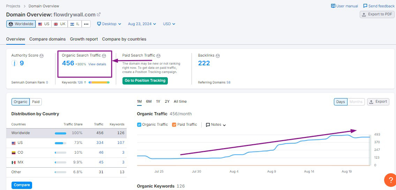Viewport: 396px width, 190px height.
Task: Click the User manual book icon
Action: [333, 6]
